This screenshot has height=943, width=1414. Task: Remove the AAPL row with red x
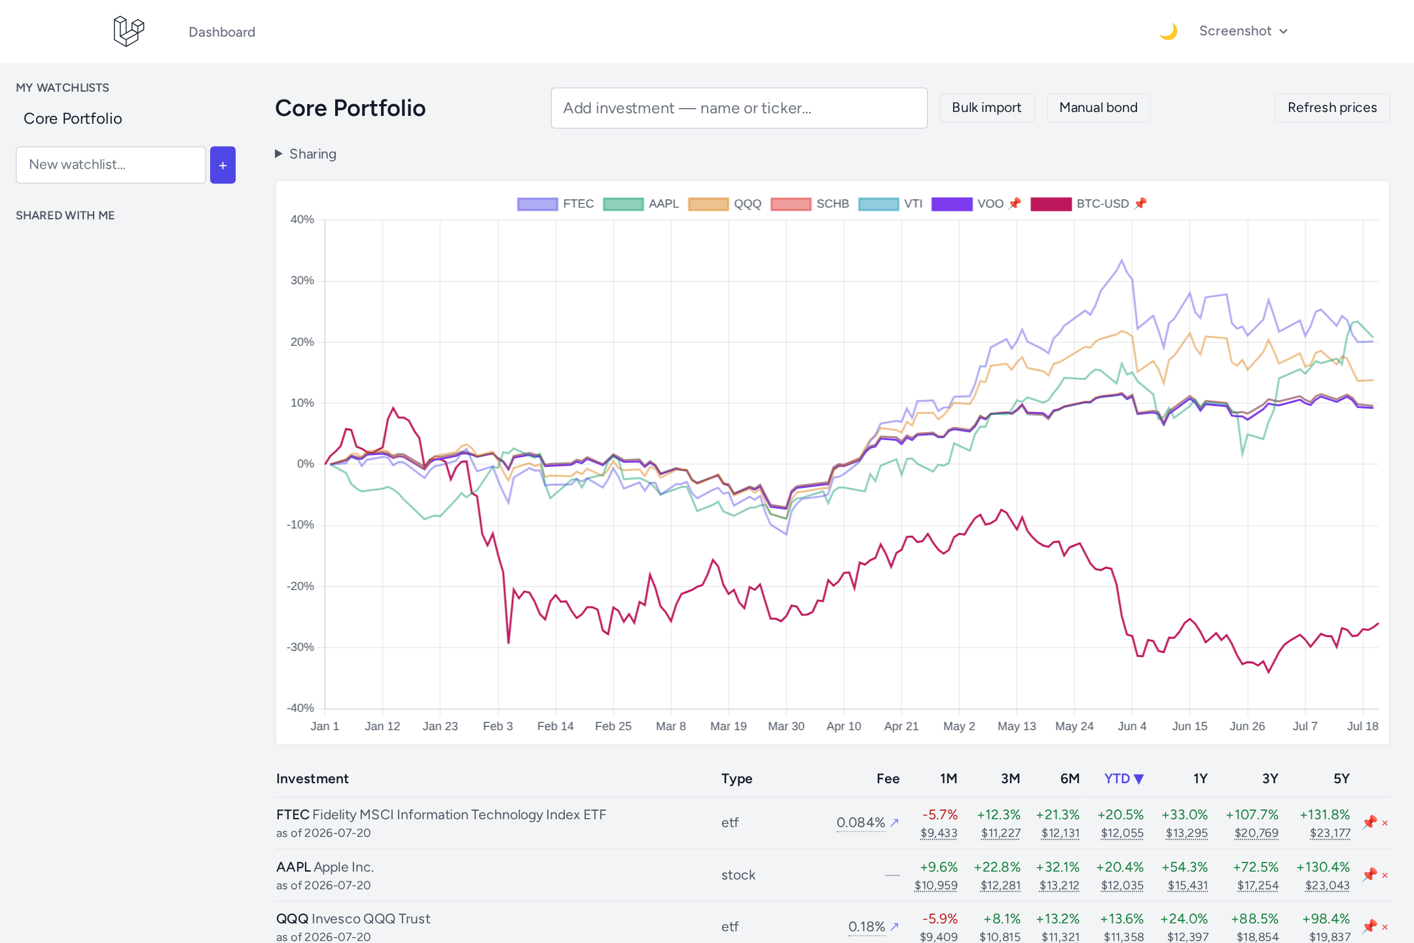point(1385,876)
